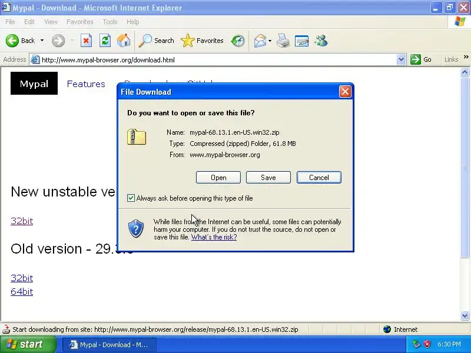Open the View menu
The width and height of the screenshot is (471, 353).
(x=51, y=22)
